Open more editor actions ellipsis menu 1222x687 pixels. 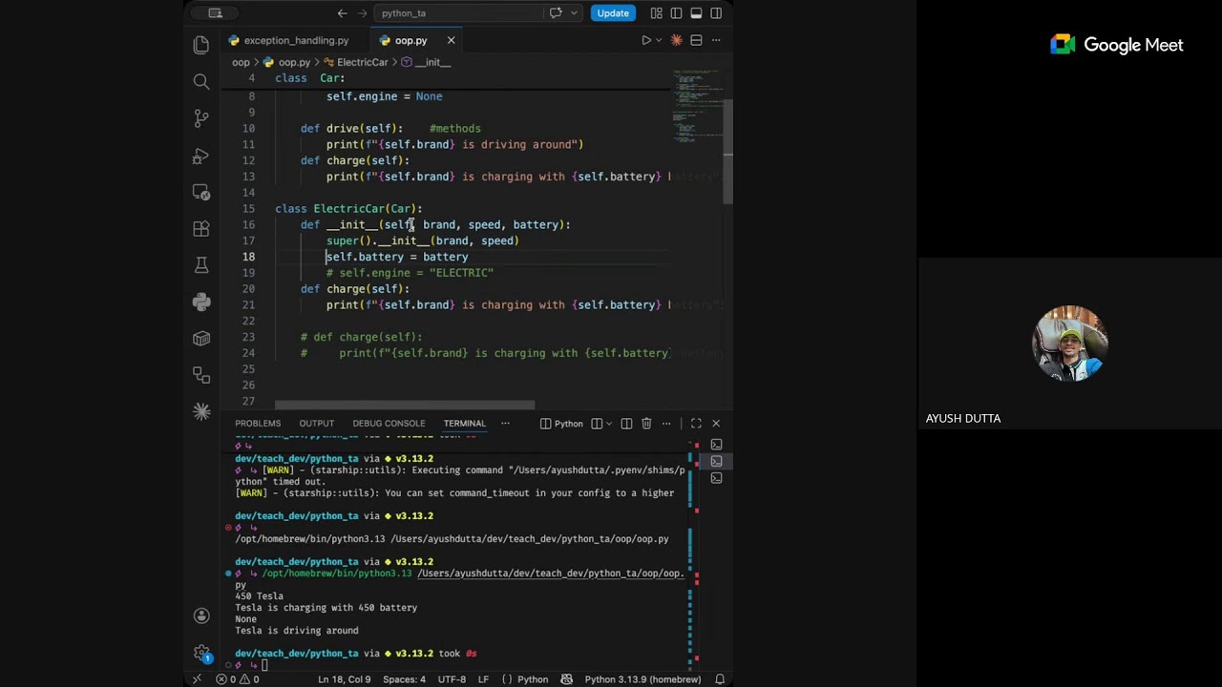716,40
